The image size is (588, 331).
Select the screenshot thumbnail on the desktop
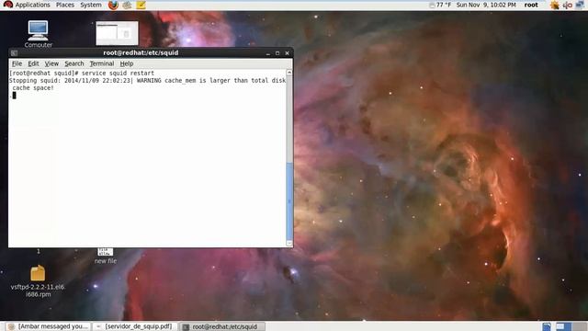click(x=117, y=33)
